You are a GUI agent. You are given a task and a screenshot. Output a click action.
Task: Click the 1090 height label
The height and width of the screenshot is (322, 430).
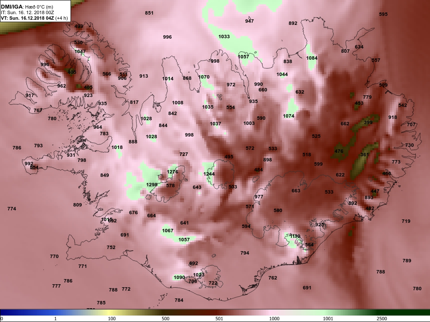(179, 277)
